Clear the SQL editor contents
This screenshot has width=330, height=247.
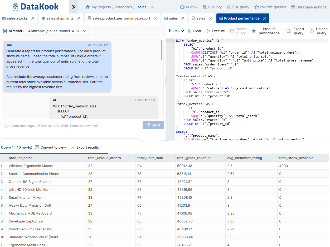[x=194, y=31]
